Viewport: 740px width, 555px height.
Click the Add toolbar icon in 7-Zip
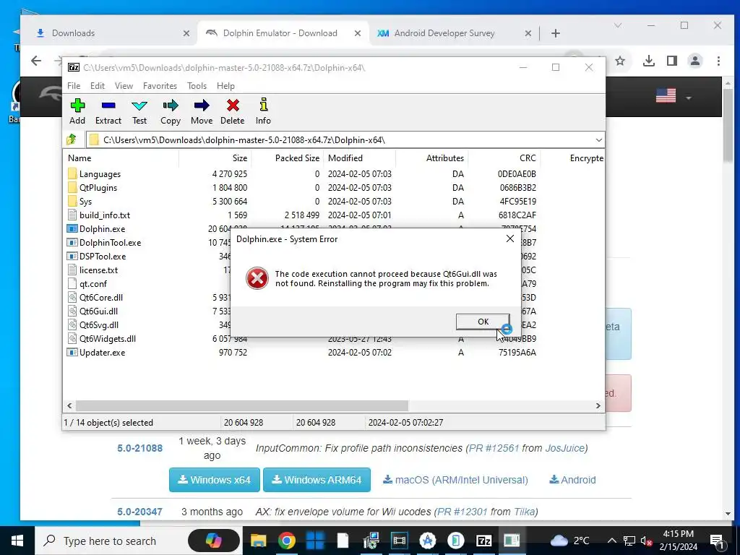(77, 111)
